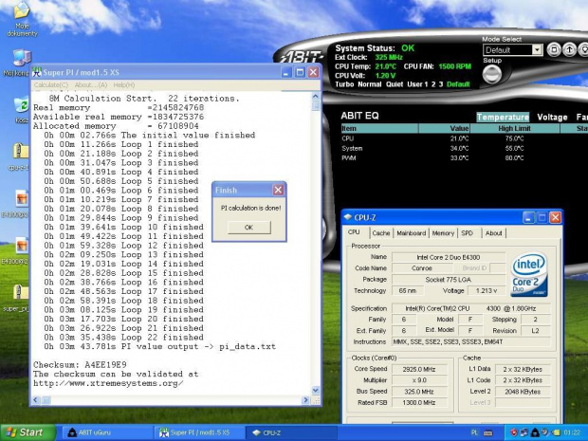Open the Mode Select dropdown arrow
The image size is (588, 441).
tap(537, 50)
